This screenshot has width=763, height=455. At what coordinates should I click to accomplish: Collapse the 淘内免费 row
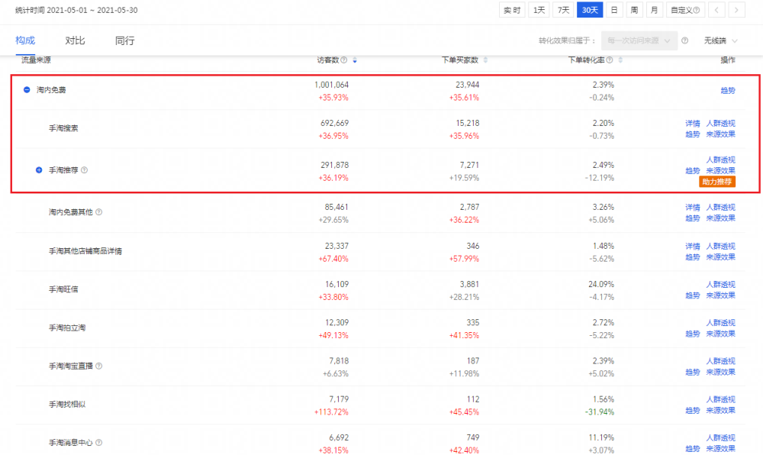click(x=27, y=90)
